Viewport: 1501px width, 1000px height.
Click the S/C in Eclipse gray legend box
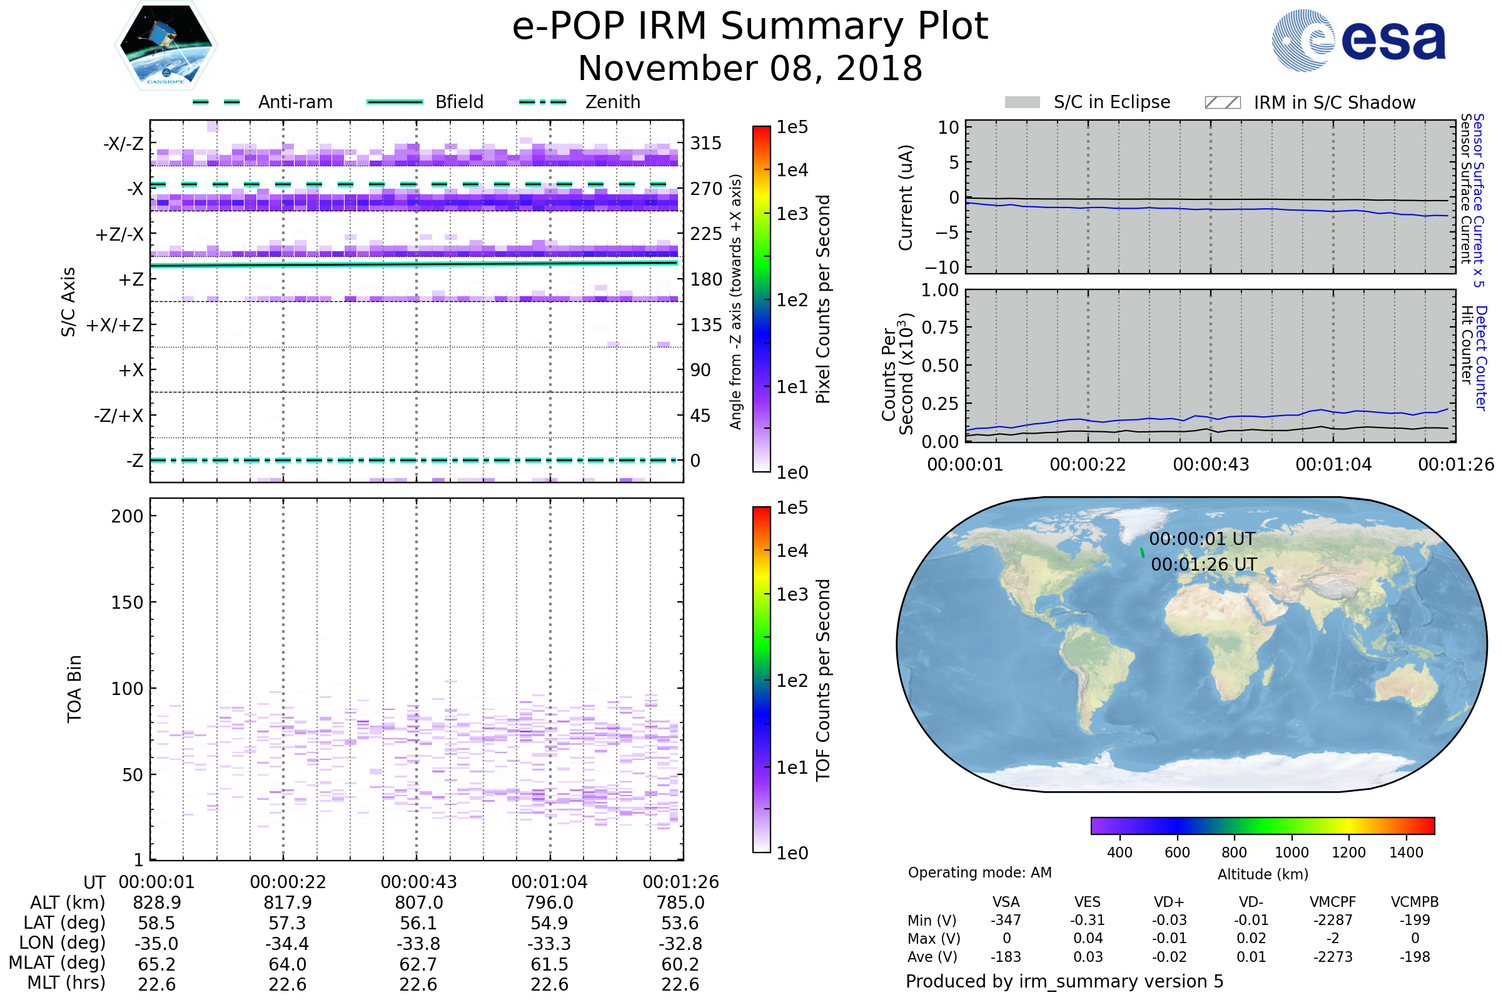[x=1022, y=102]
